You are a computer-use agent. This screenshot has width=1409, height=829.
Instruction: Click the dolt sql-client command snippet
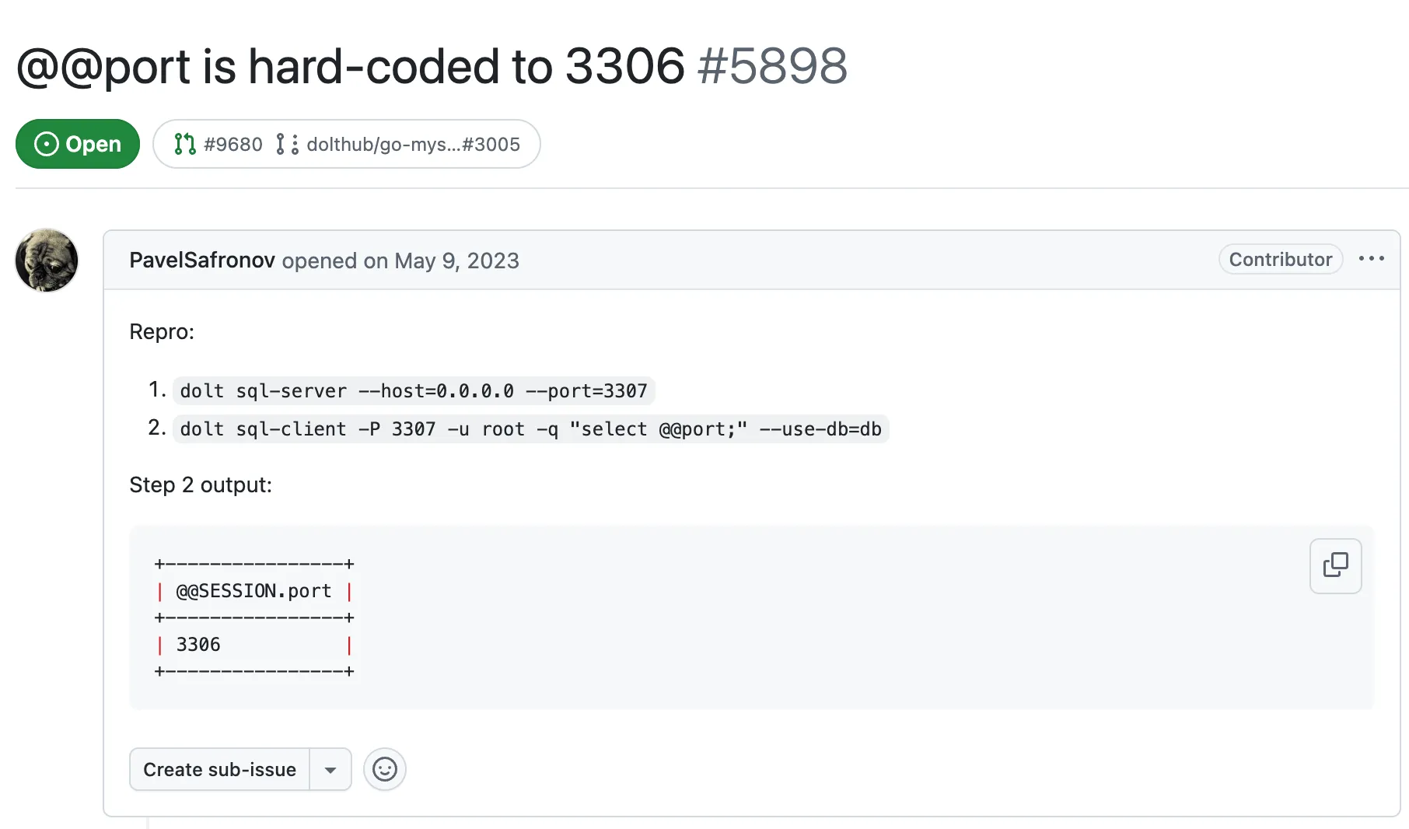point(531,428)
